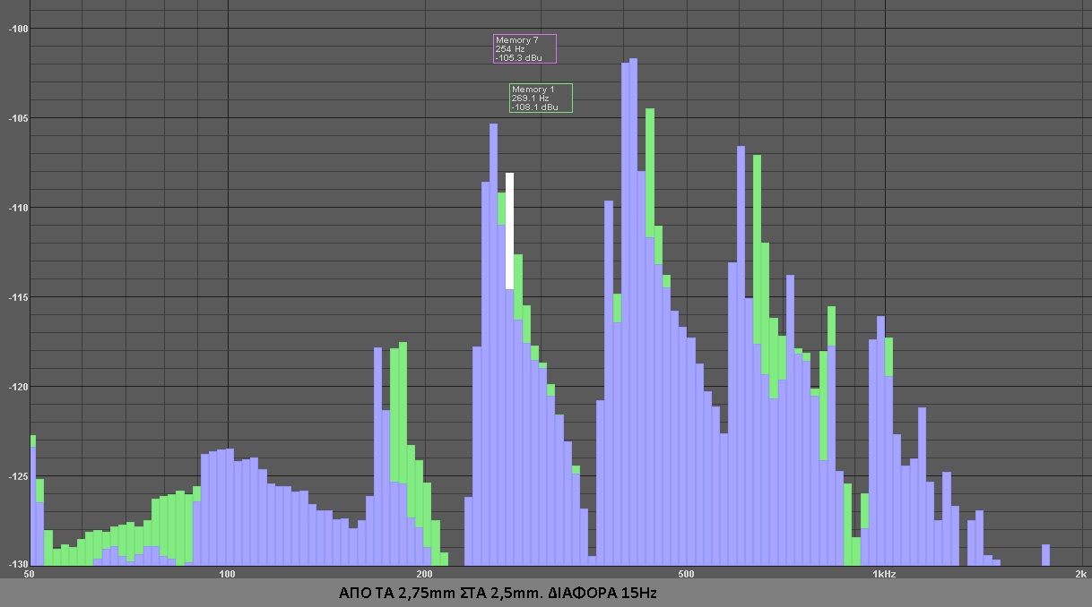
Task: Click the 50 Hz frequency axis label
Action: pyautogui.click(x=29, y=574)
